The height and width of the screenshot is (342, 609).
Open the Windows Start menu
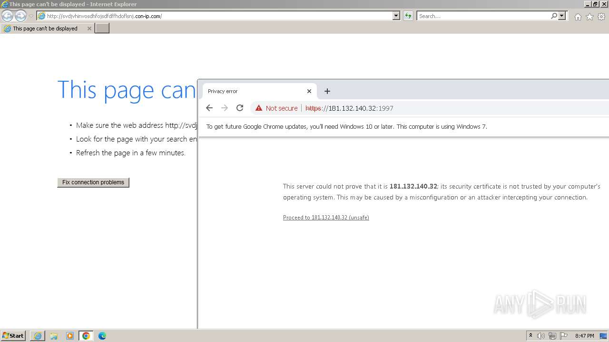pos(13,336)
